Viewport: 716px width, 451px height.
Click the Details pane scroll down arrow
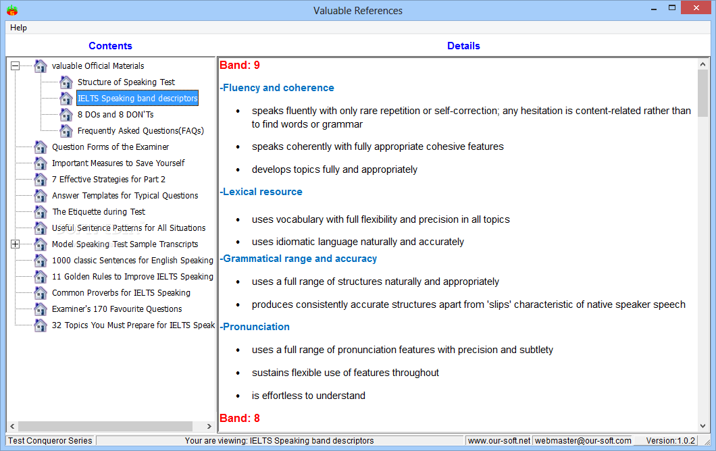[x=702, y=426]
